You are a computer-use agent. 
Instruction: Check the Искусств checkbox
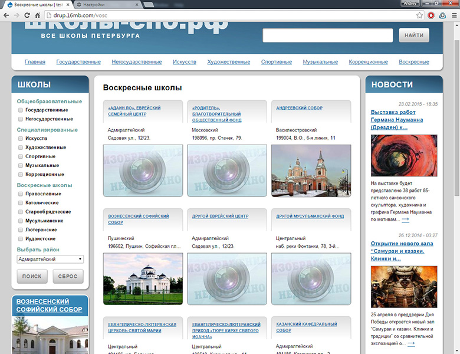click(x=20, y=138)
